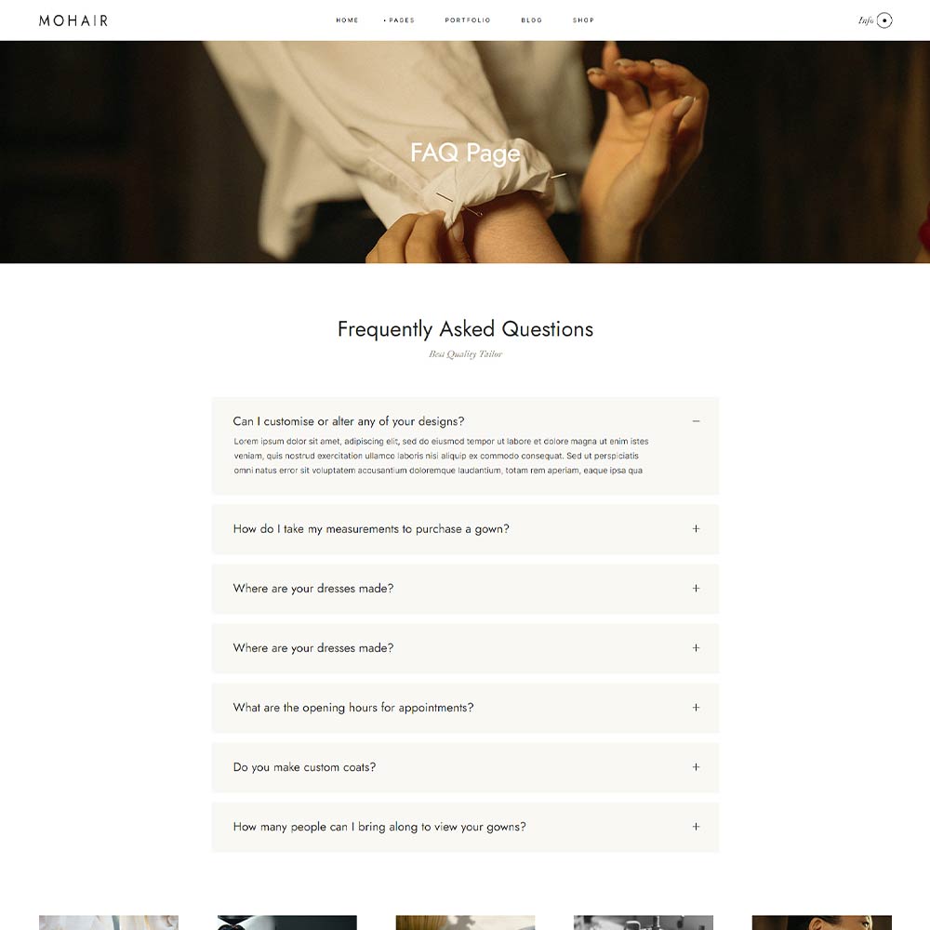Viewport: 930px width, 930px height.
Task: Expand custom coats question plus icon
Action: [x=696, y=767]
